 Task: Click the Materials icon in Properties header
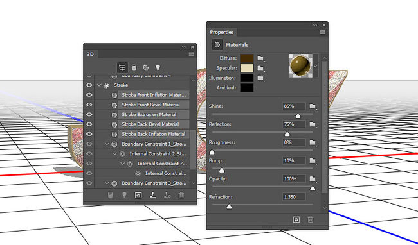[217, 45]
